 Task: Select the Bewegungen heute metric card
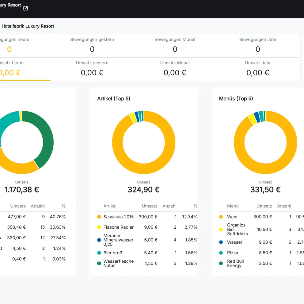click(18, 45)
